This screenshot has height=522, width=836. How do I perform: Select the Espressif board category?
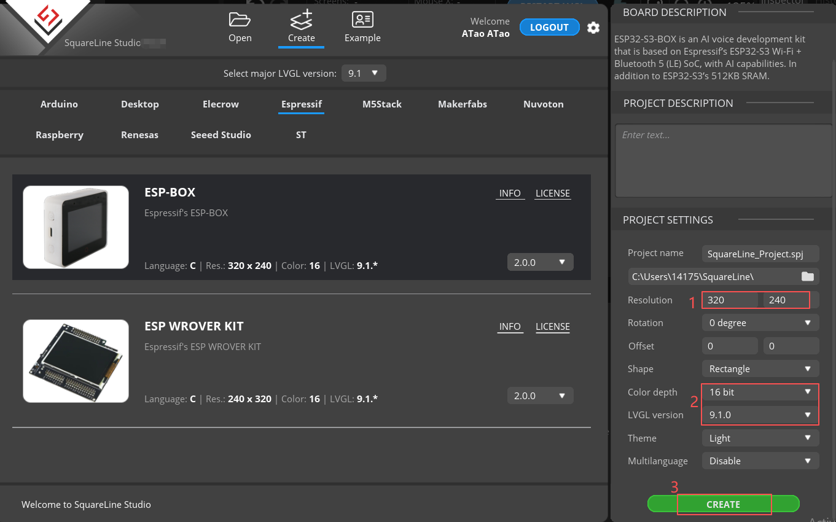pyautogui.click(x=302, y=104)
